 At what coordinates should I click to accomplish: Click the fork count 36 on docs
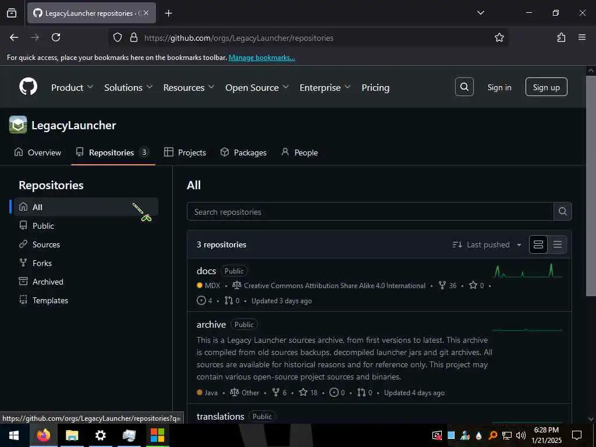click(x=448, y=285)
